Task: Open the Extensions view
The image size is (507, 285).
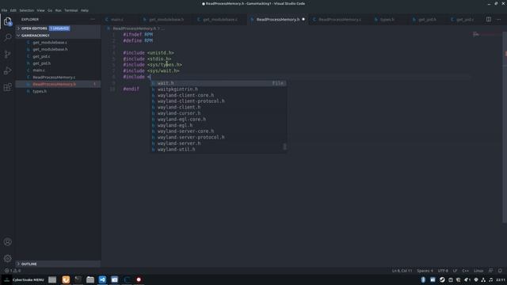Action: (x=8, y=87)
